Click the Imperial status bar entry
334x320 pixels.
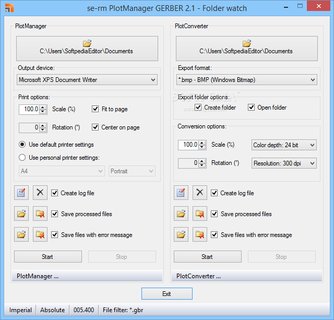(20, 310)
